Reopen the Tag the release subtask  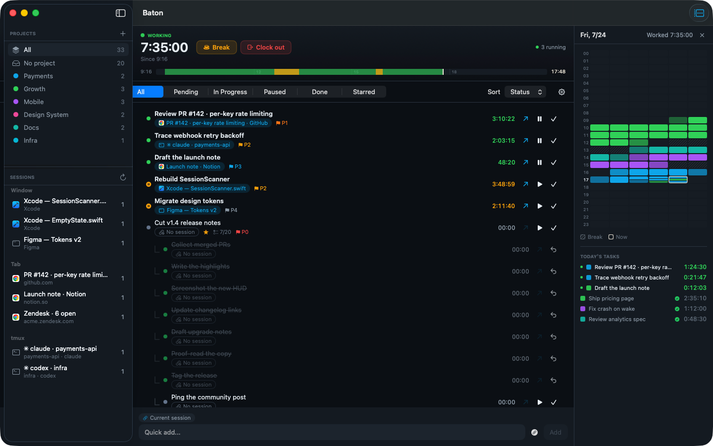[x=554, y=380]
